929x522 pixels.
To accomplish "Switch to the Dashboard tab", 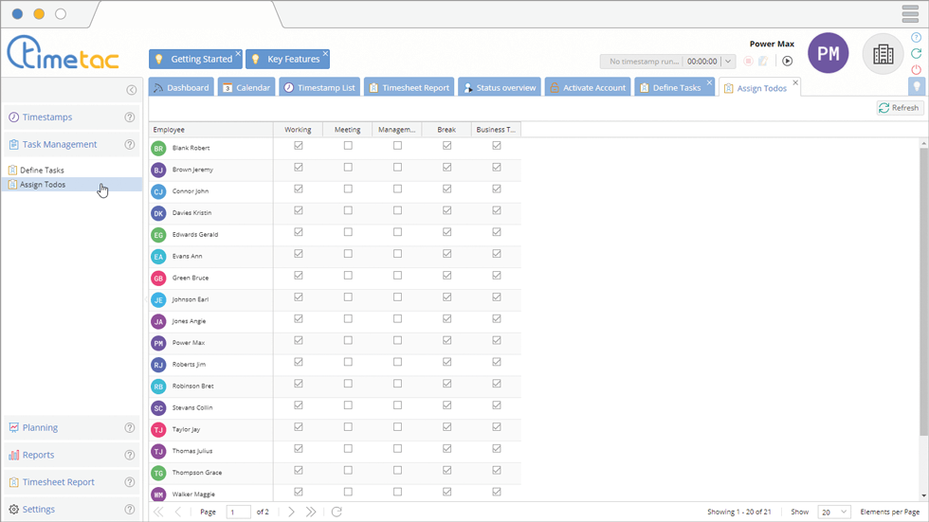I will coord(181,87).
